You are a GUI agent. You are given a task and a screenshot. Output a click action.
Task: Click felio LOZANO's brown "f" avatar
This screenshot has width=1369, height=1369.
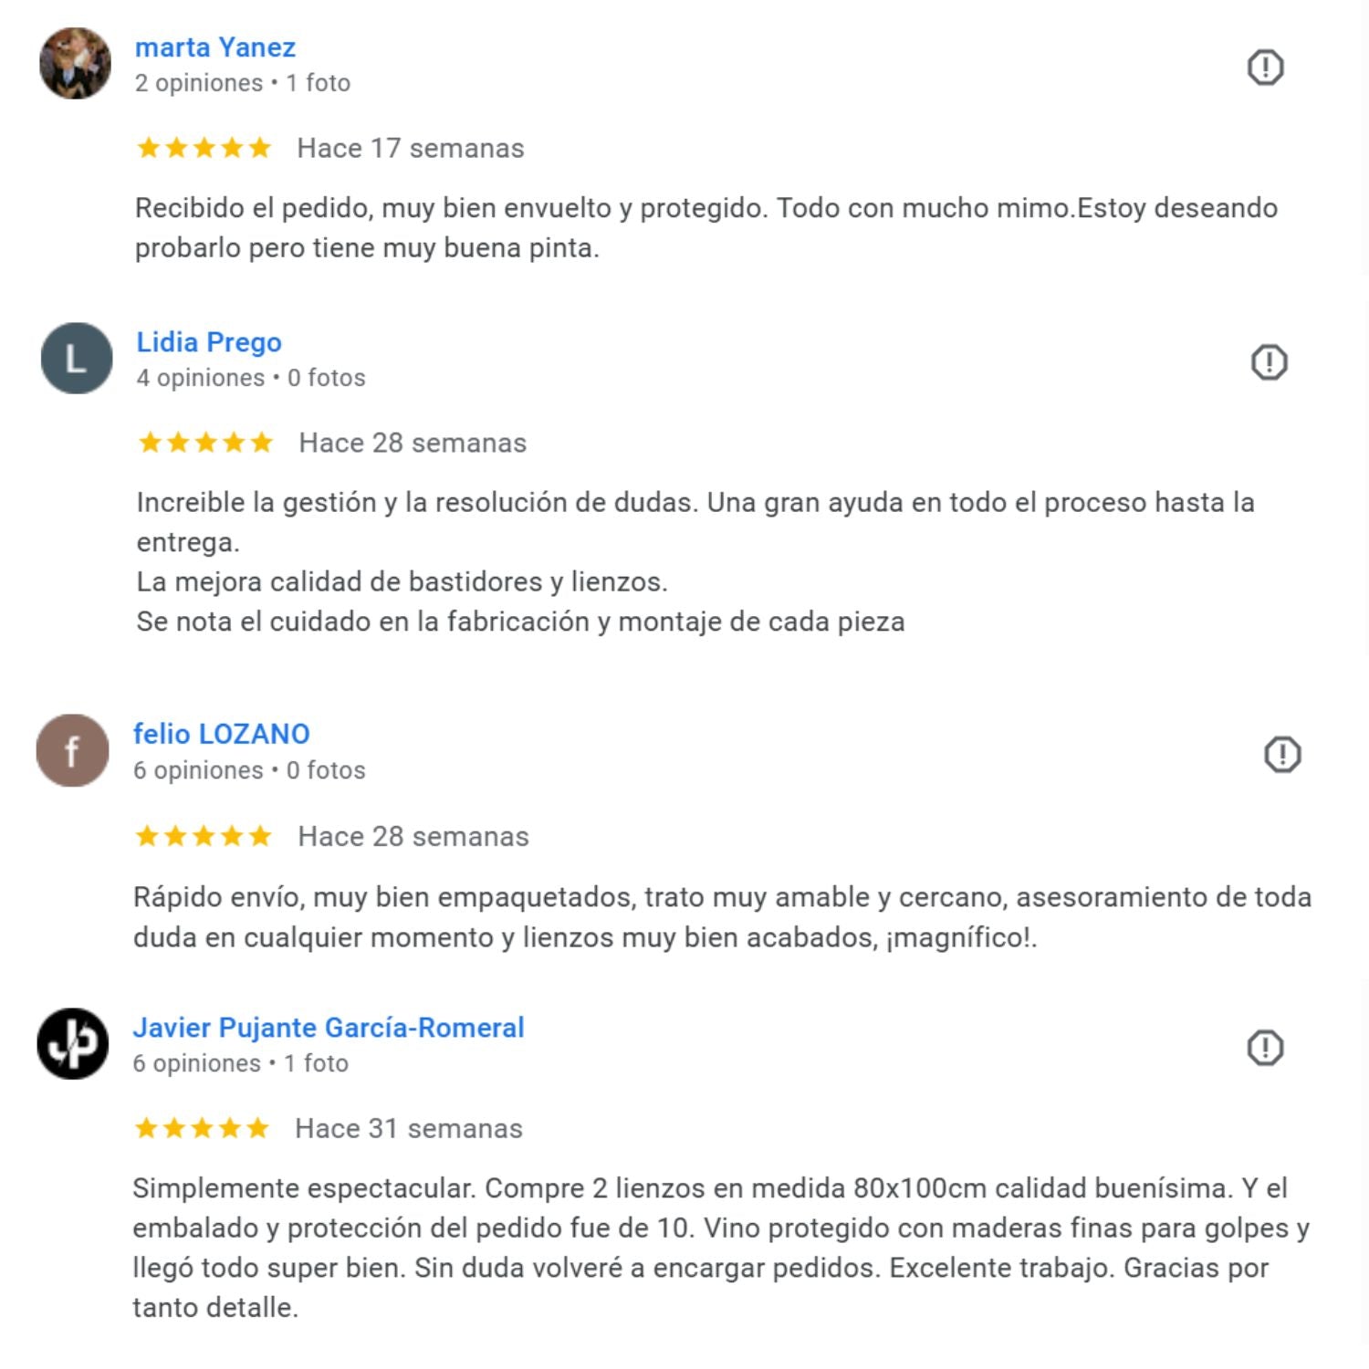point(73,751)
